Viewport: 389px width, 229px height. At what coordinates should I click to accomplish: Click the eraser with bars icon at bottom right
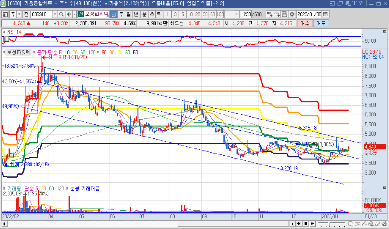click(371, 224)
